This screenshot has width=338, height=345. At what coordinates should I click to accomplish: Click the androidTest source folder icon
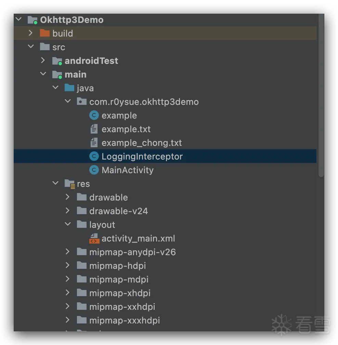57,60
